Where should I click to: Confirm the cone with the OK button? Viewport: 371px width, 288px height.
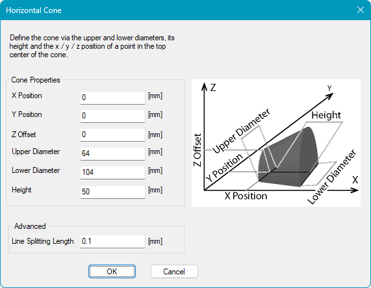point(112,272)
